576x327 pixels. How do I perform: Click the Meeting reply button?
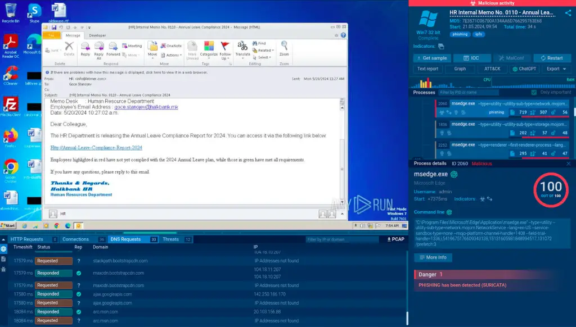[132, 46]
